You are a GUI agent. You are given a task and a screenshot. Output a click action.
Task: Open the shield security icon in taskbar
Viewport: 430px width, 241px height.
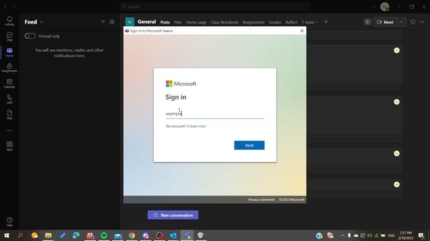[x=201, y=235]
